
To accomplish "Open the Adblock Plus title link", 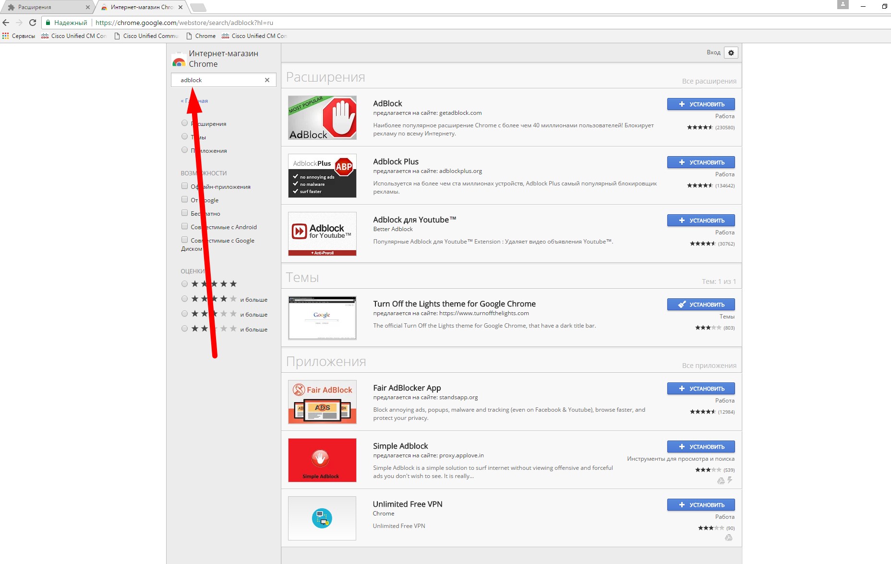I will click(x=396, y=161).
